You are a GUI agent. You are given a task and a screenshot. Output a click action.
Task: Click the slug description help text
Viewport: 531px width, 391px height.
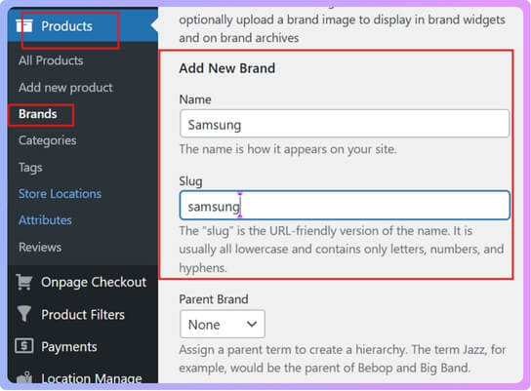point(342,250)
